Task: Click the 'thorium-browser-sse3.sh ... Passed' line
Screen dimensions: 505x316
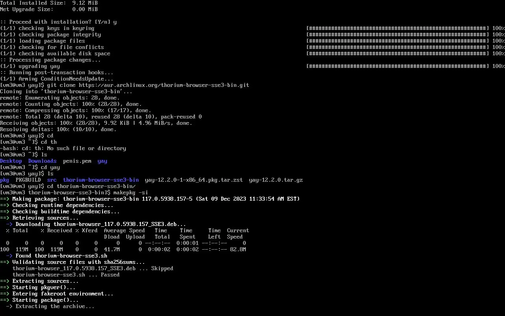Action: click(x=66, y=275)
